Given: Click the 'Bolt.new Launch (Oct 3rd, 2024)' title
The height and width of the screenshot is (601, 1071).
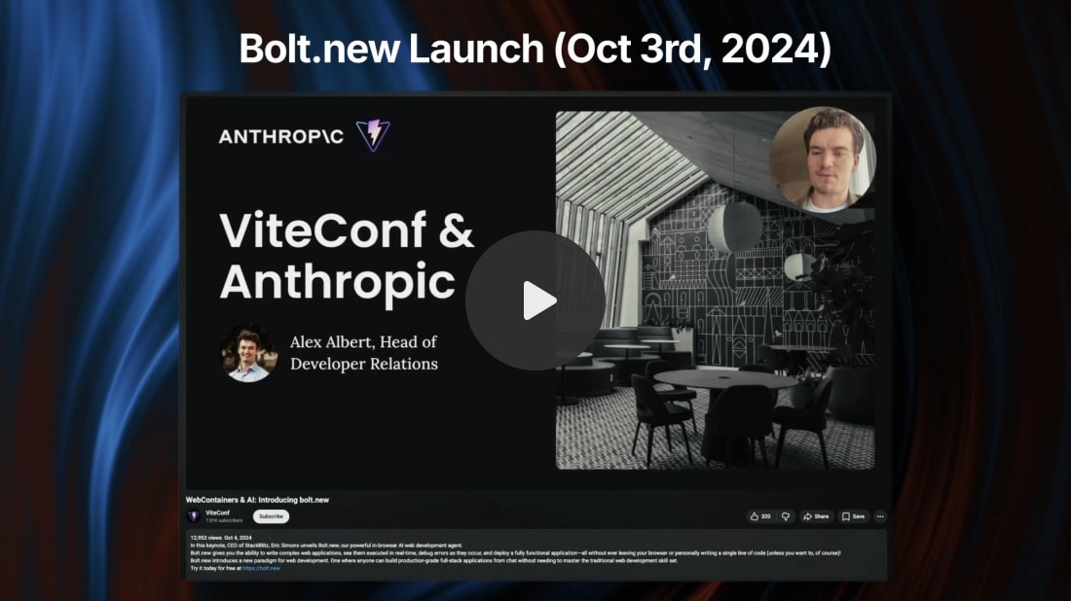Looking at the screenshot, I should tap(535, 50).
